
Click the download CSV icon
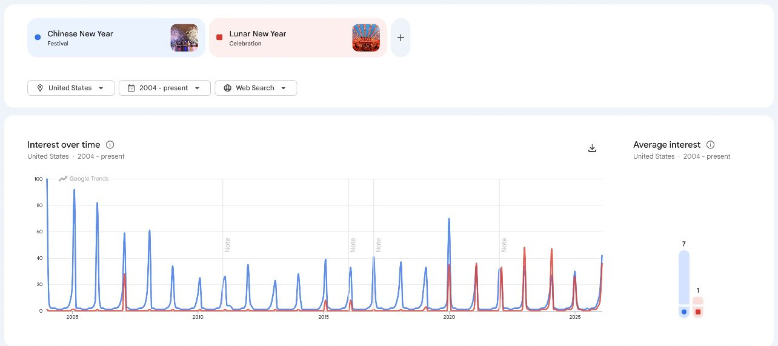593,148
